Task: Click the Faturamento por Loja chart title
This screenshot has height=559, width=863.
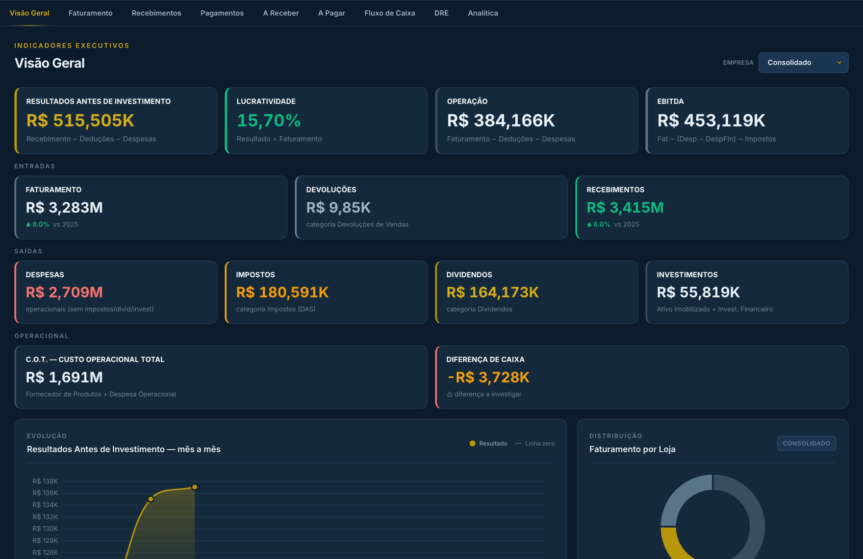Action: click(632, 449)
